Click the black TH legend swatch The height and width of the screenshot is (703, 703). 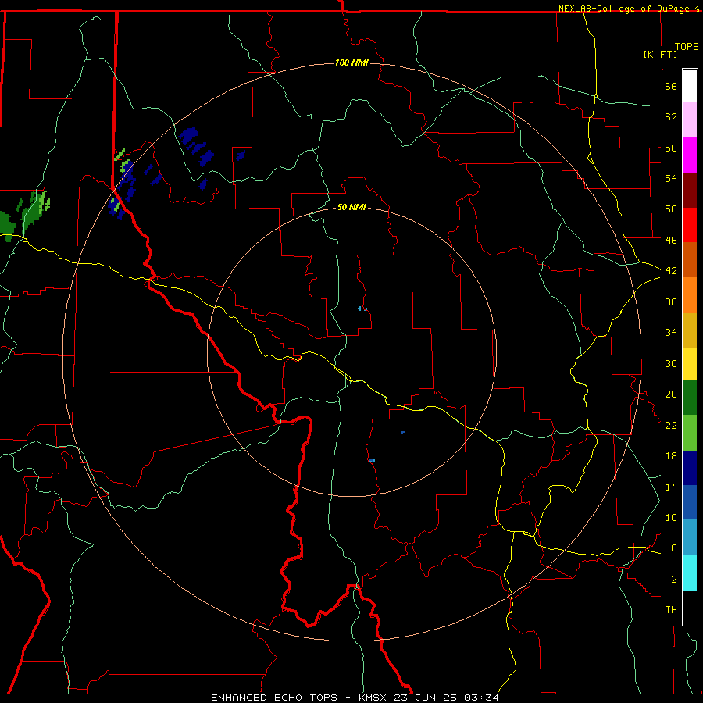pyautogui.click(x=690, y=608)
